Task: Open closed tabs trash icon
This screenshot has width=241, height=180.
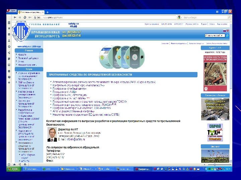Action: click(x=217, y=12)
